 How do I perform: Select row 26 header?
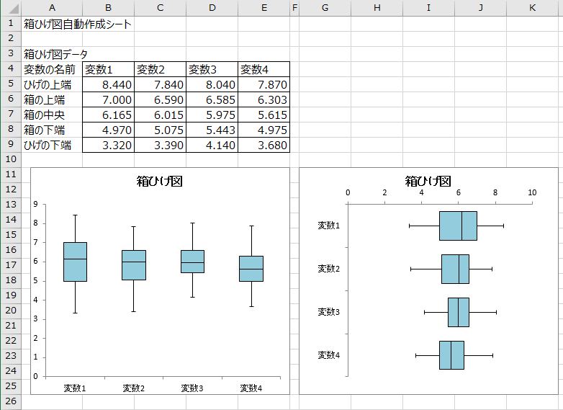coord(11,401)
